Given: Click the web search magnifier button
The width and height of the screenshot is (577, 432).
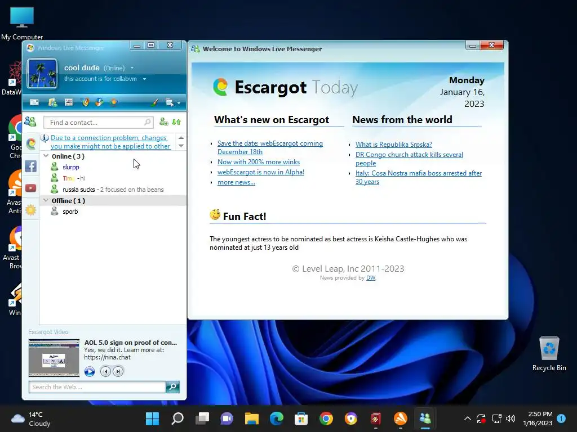Looking at the screenshot, I should (172, 386).
